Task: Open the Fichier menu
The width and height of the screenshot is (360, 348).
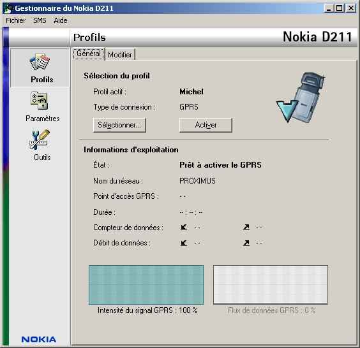Action: click(x=15, y=20)
